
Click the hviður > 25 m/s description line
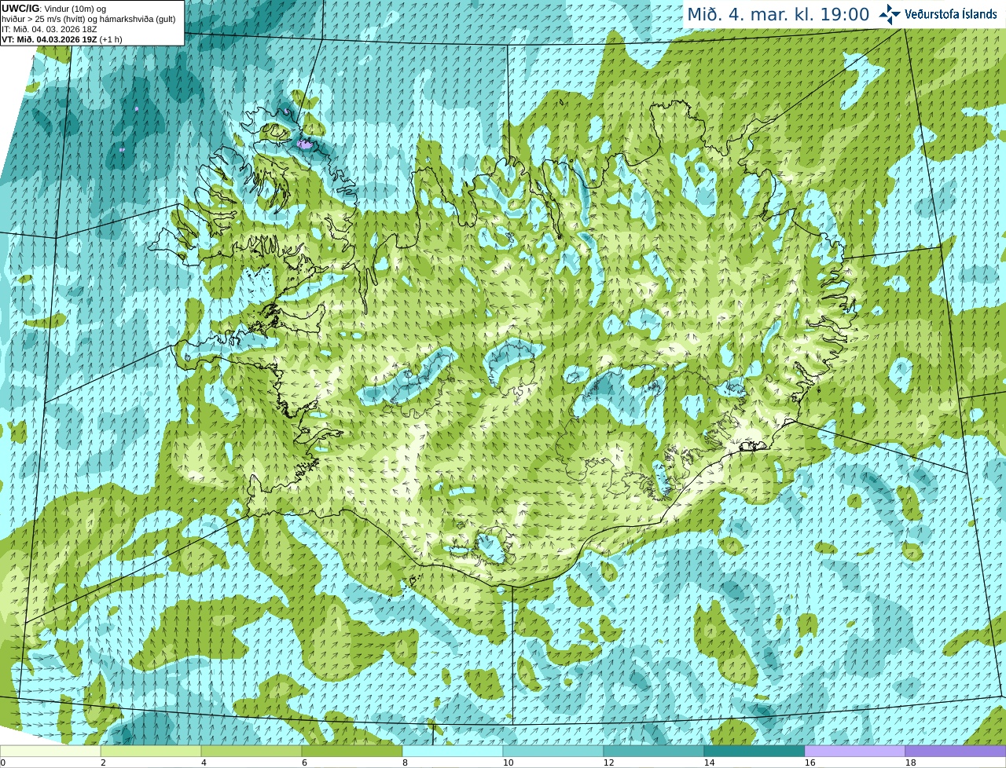point(89,18)
